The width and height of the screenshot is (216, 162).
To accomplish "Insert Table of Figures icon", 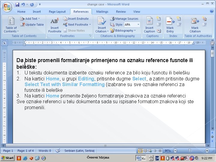I will (x=159, y=19).
